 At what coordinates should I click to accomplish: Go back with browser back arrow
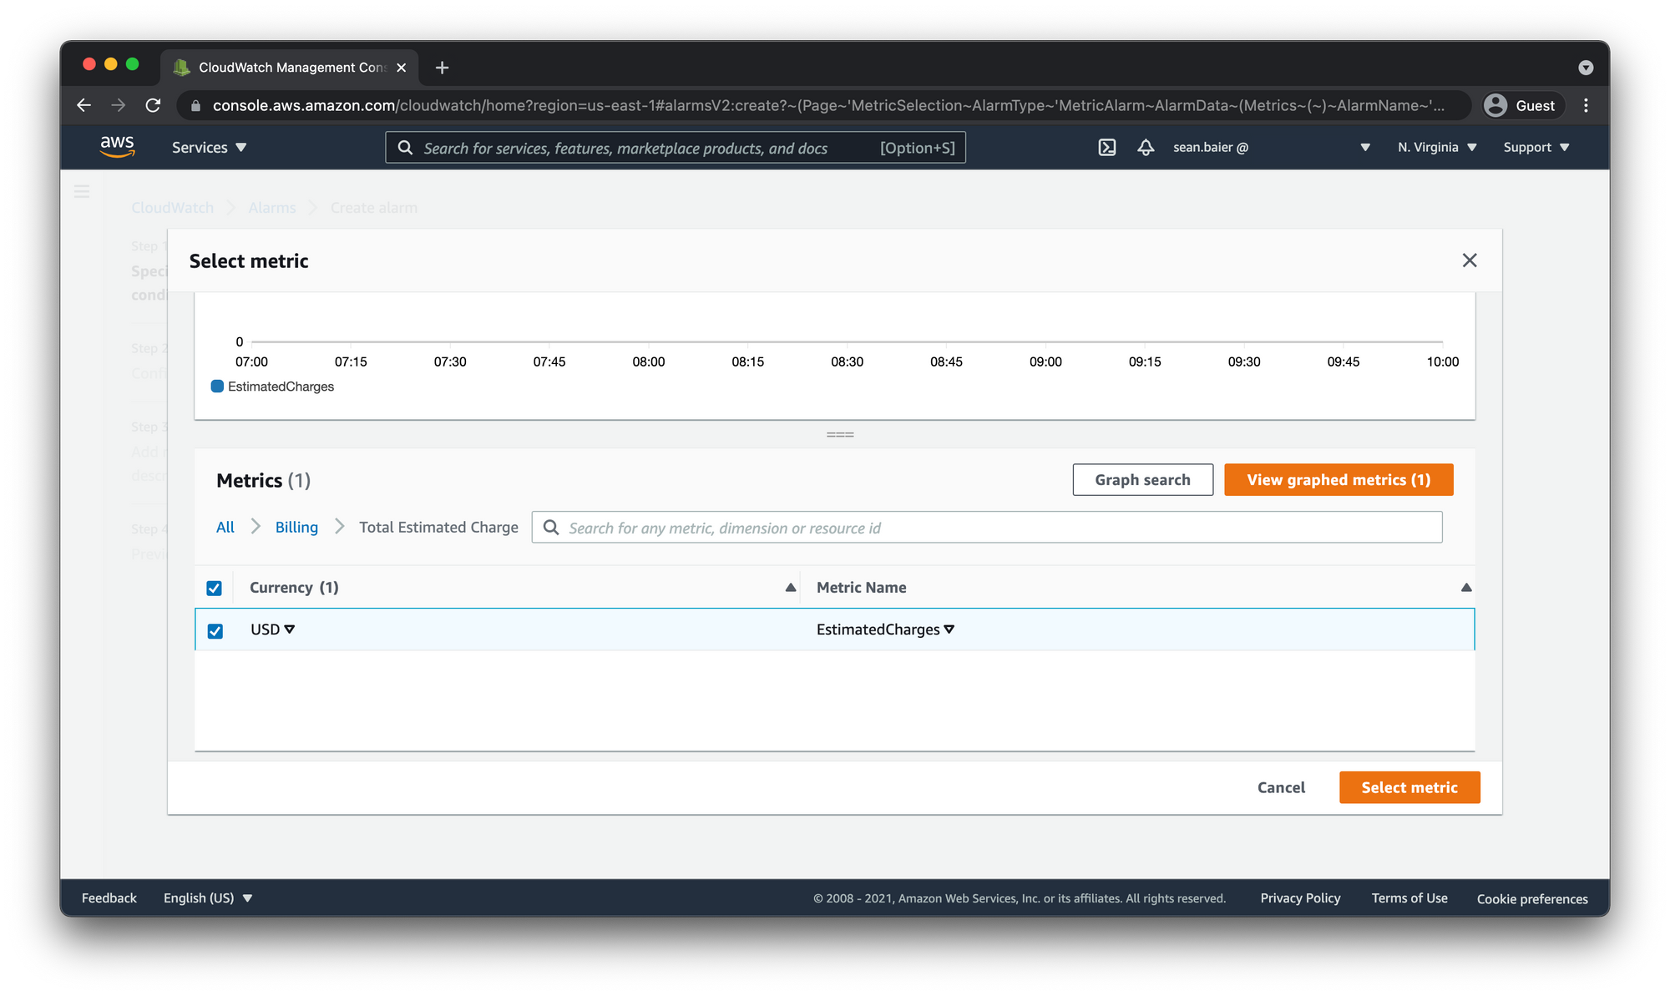tap(84, 105)
